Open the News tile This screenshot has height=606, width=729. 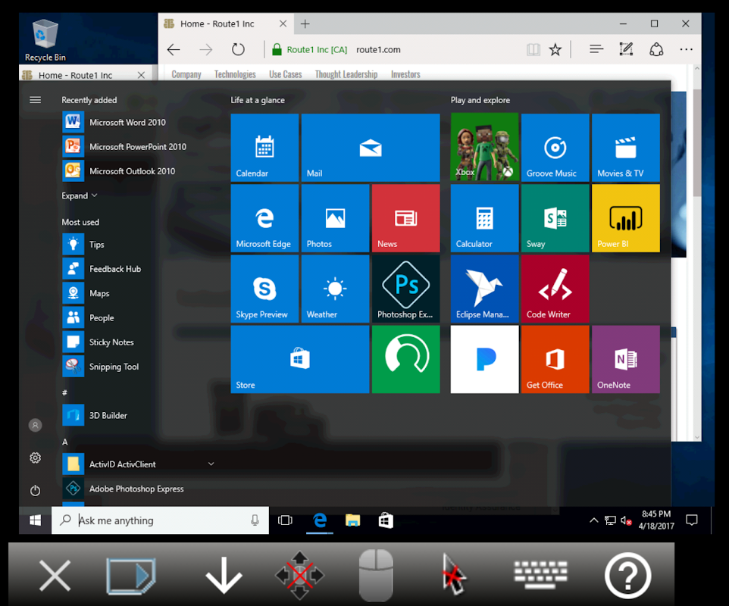(406, 218)
